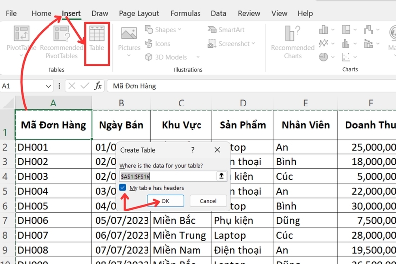The height and width of the screenshot is (264, 396).
Task: Click the table data range input field
Action: pos(168,176)
